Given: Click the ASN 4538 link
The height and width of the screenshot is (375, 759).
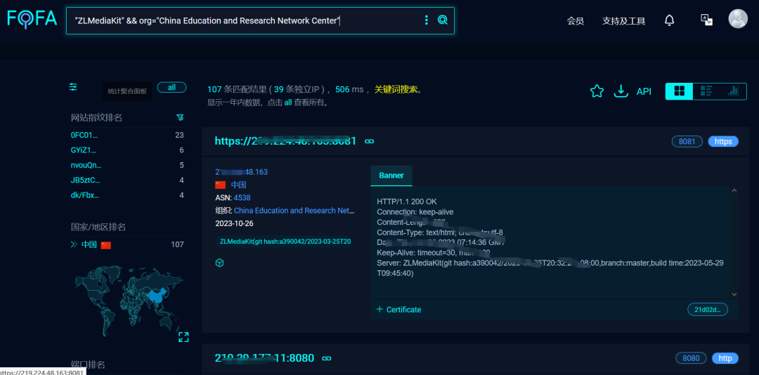Looking at the screenshot, I should (x=242, y=198).
